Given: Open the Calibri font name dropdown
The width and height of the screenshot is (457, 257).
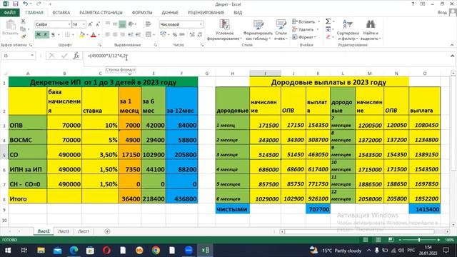Looking at the screenshot, I should point(69,24).
